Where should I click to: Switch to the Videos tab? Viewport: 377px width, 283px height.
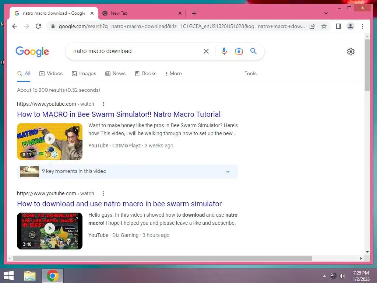51,73
